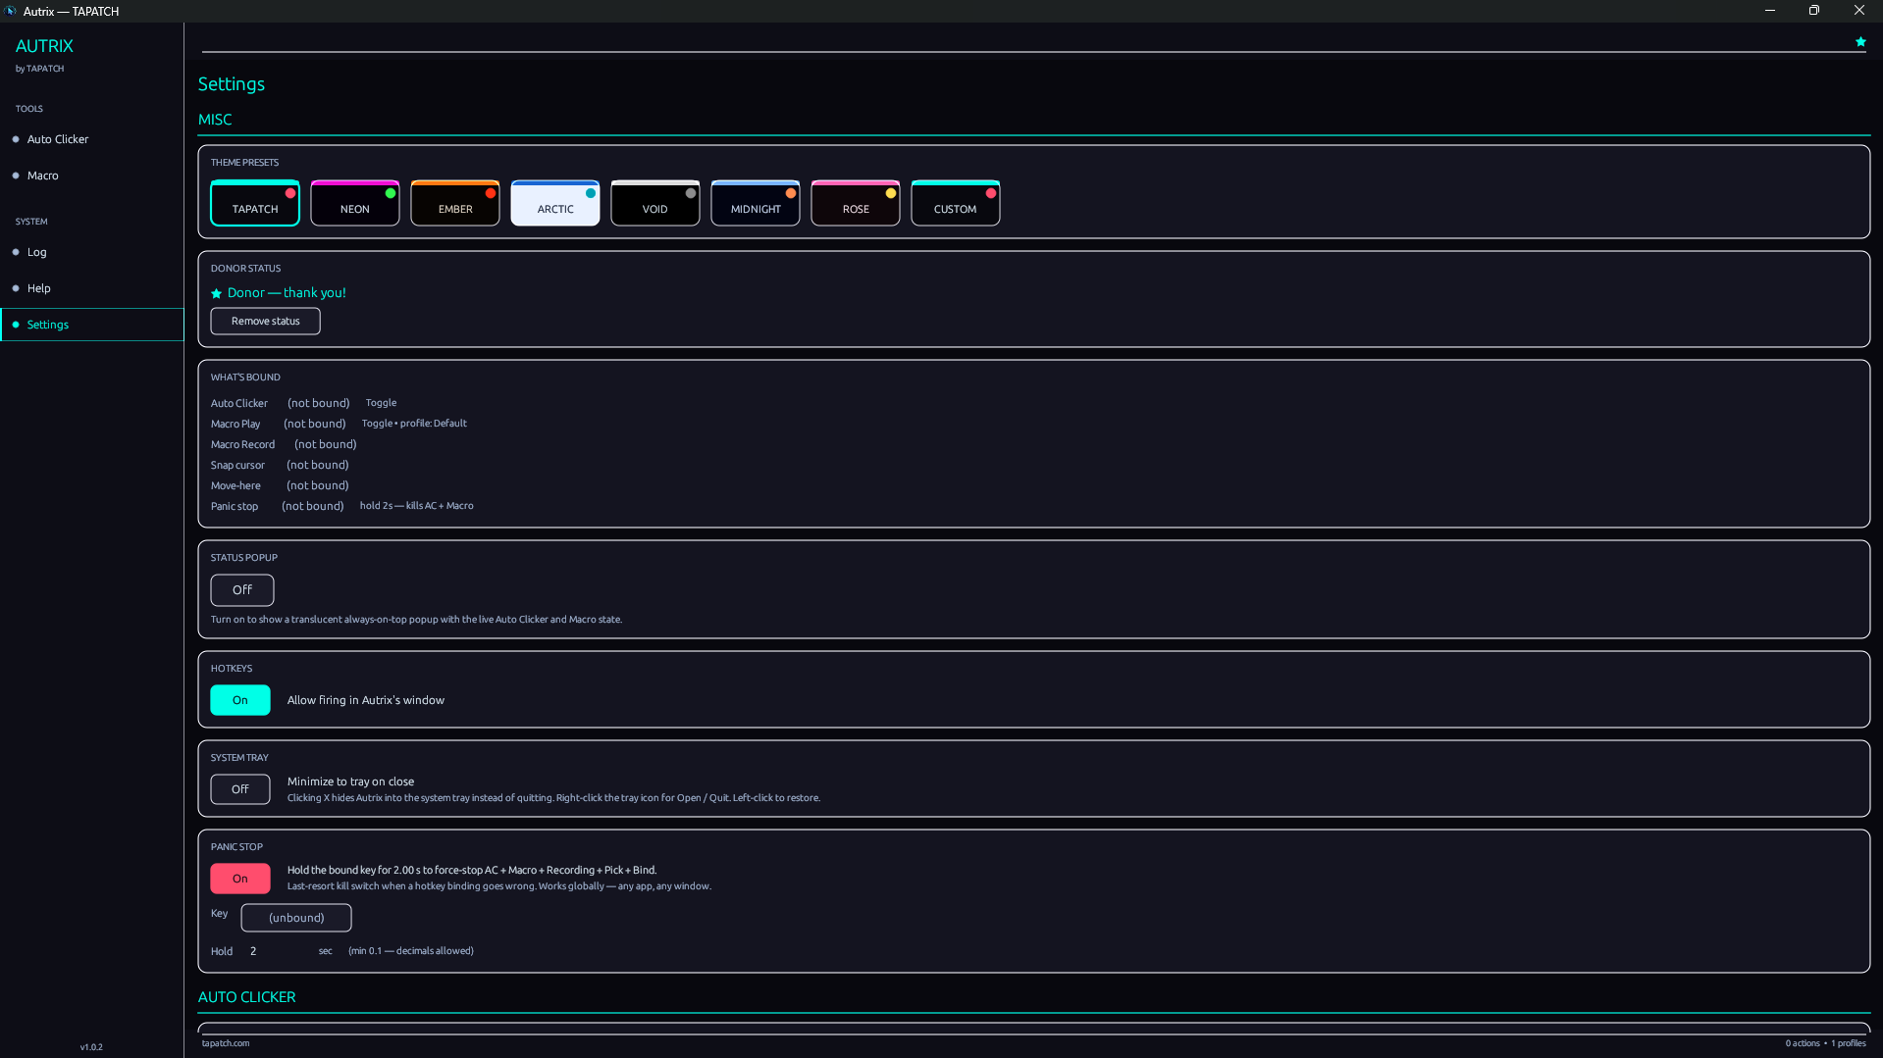The height and width of the screenshot is (1058, 1883).
Task: Click the '0 actions • 1 profiles' status text
Action: click(1826, 1043)
